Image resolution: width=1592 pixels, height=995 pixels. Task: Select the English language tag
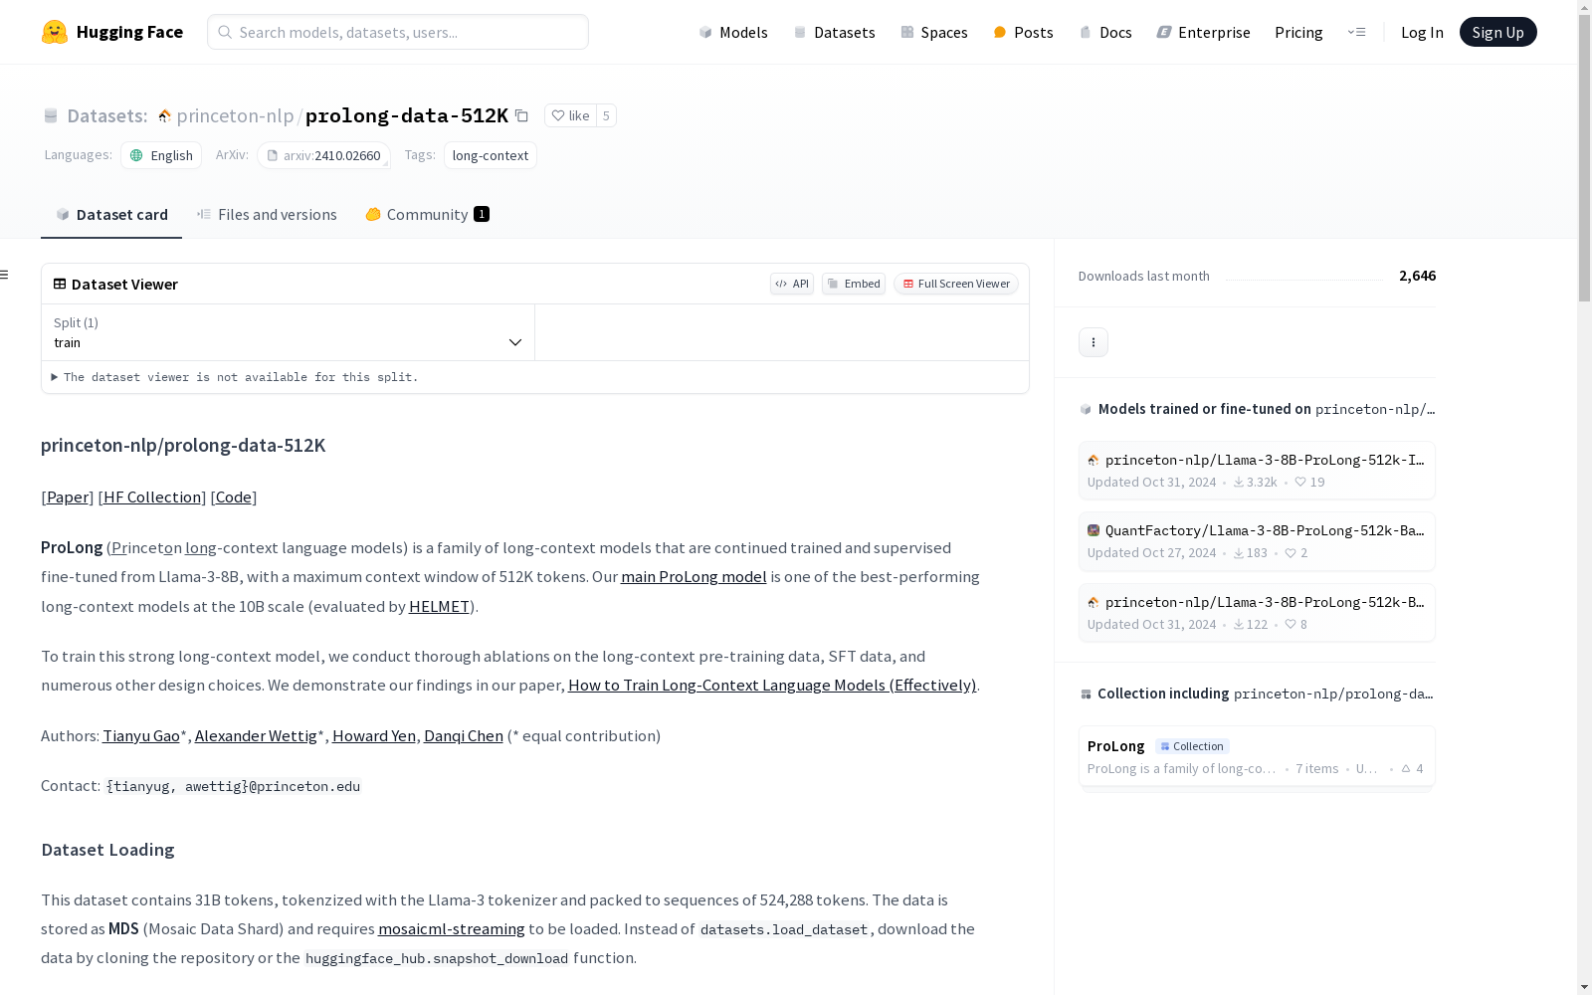161,155
